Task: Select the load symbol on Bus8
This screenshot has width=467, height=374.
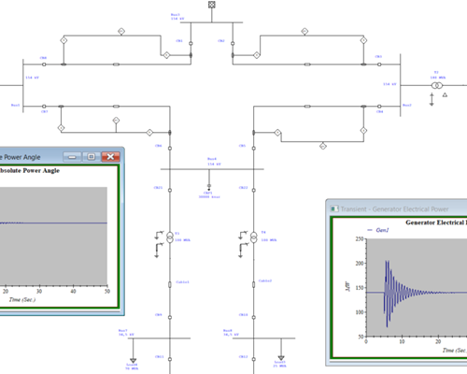Action: point(281,358)
